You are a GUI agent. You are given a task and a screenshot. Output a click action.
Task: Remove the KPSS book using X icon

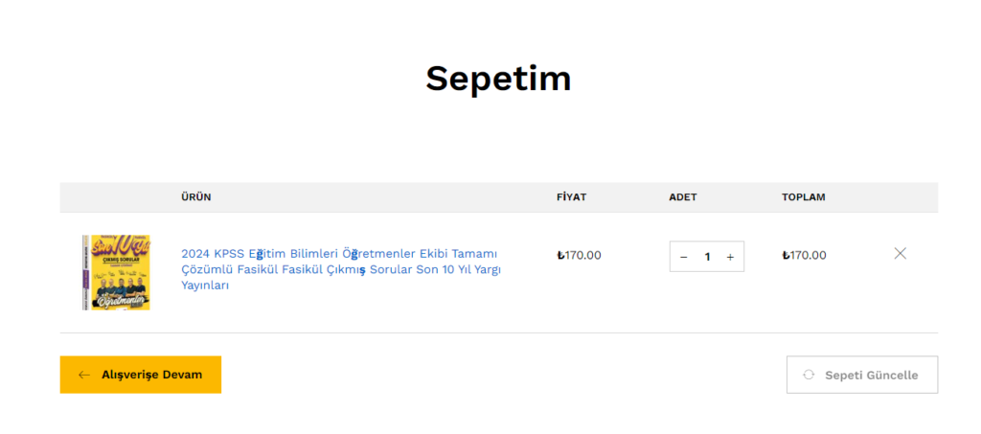[900, 253]
